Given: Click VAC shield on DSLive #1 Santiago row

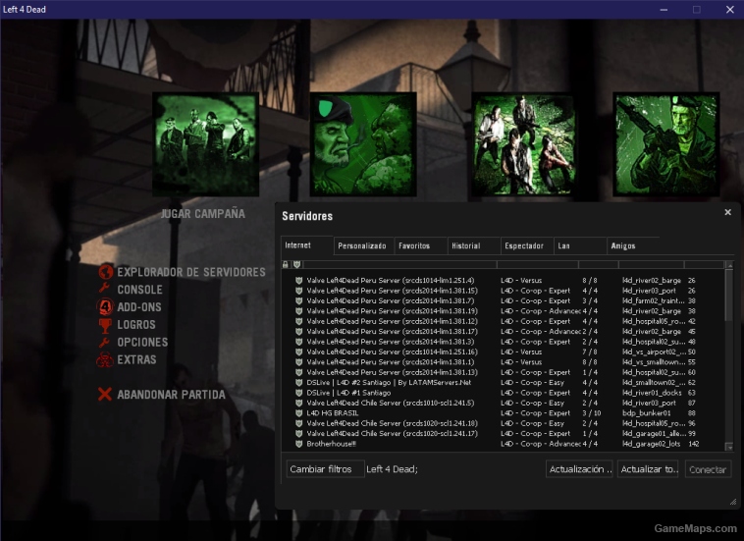Looking at the screenshot, I should click(299, 393).
